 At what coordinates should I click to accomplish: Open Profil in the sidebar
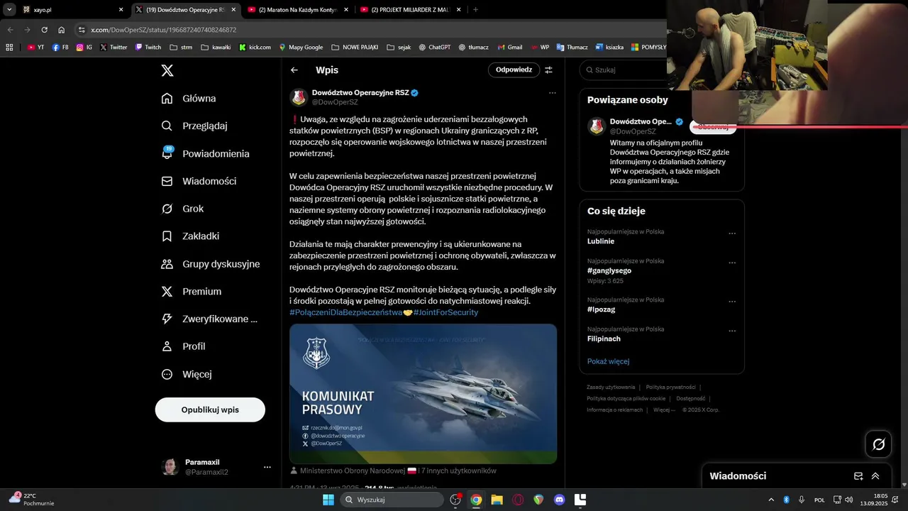click(x=183, y=346)
